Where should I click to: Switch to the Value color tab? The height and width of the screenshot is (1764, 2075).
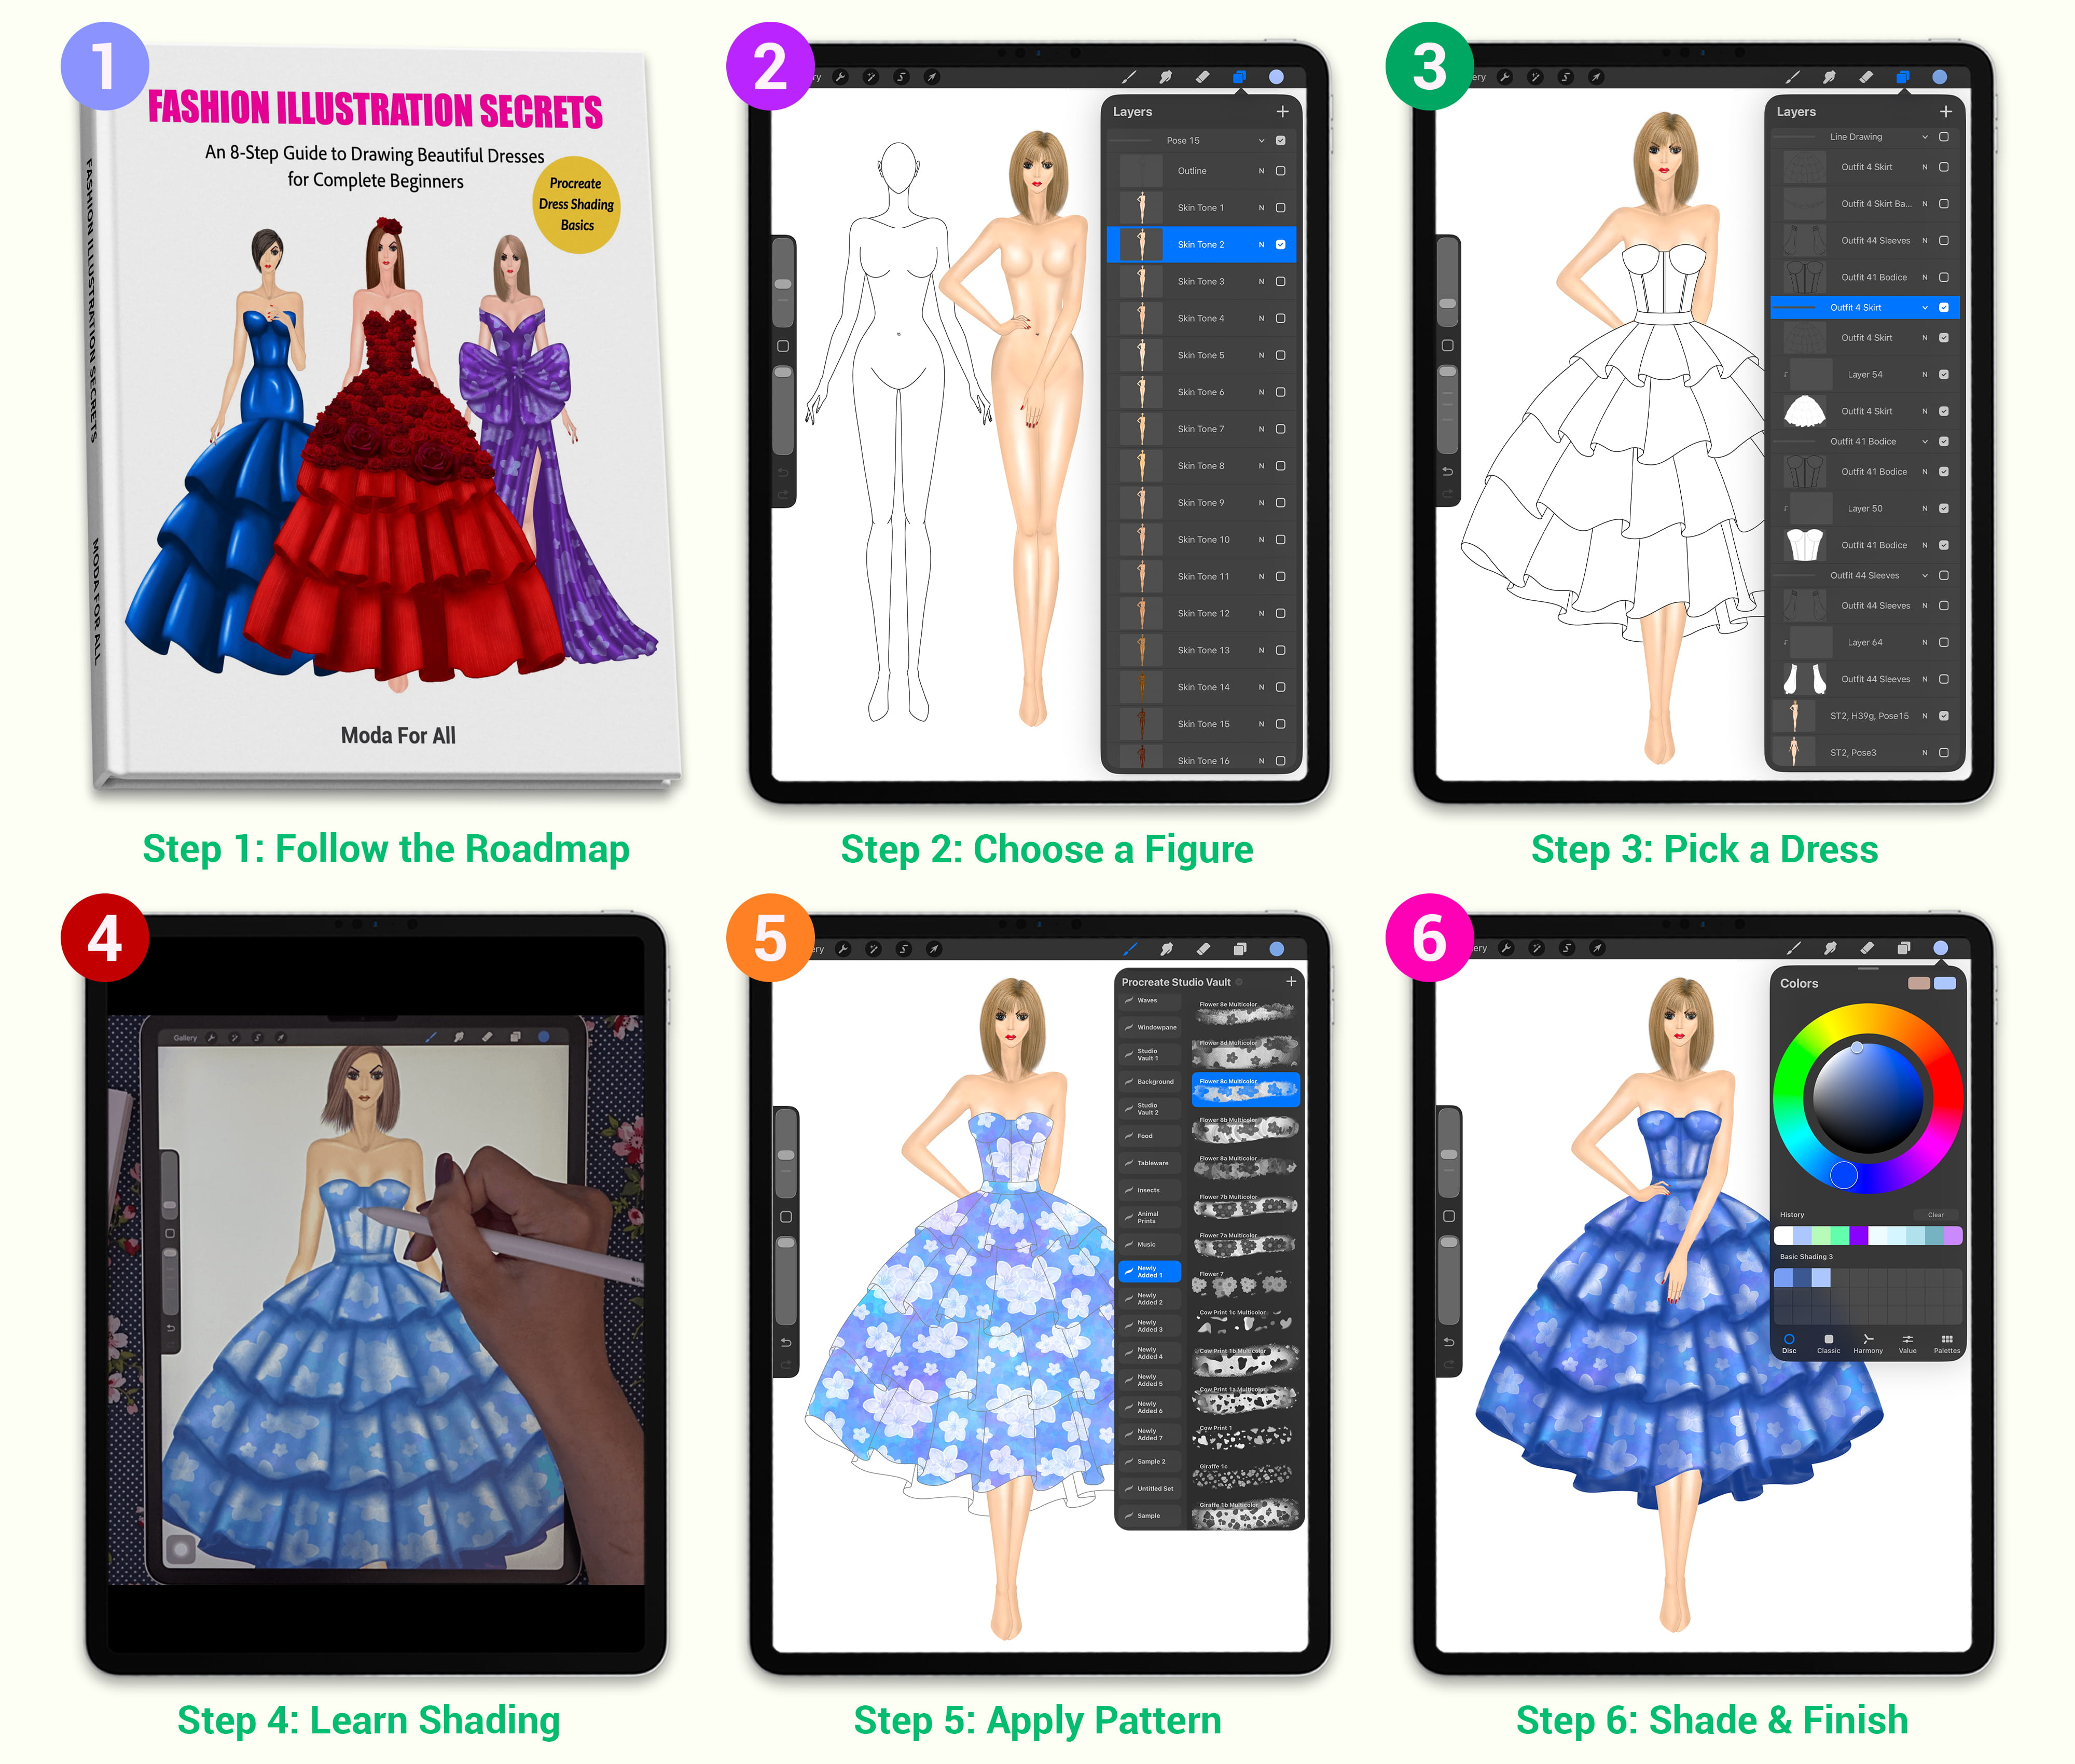coord(1908,1344)
